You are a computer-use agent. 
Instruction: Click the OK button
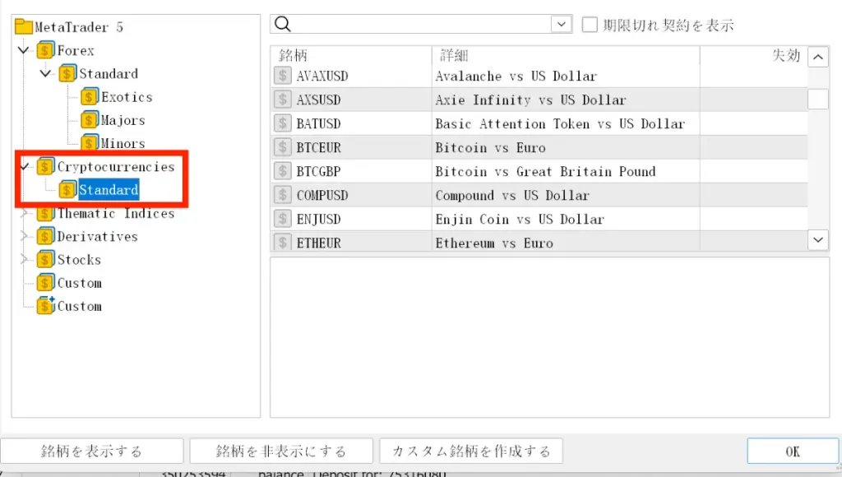[x=792, y=451]
